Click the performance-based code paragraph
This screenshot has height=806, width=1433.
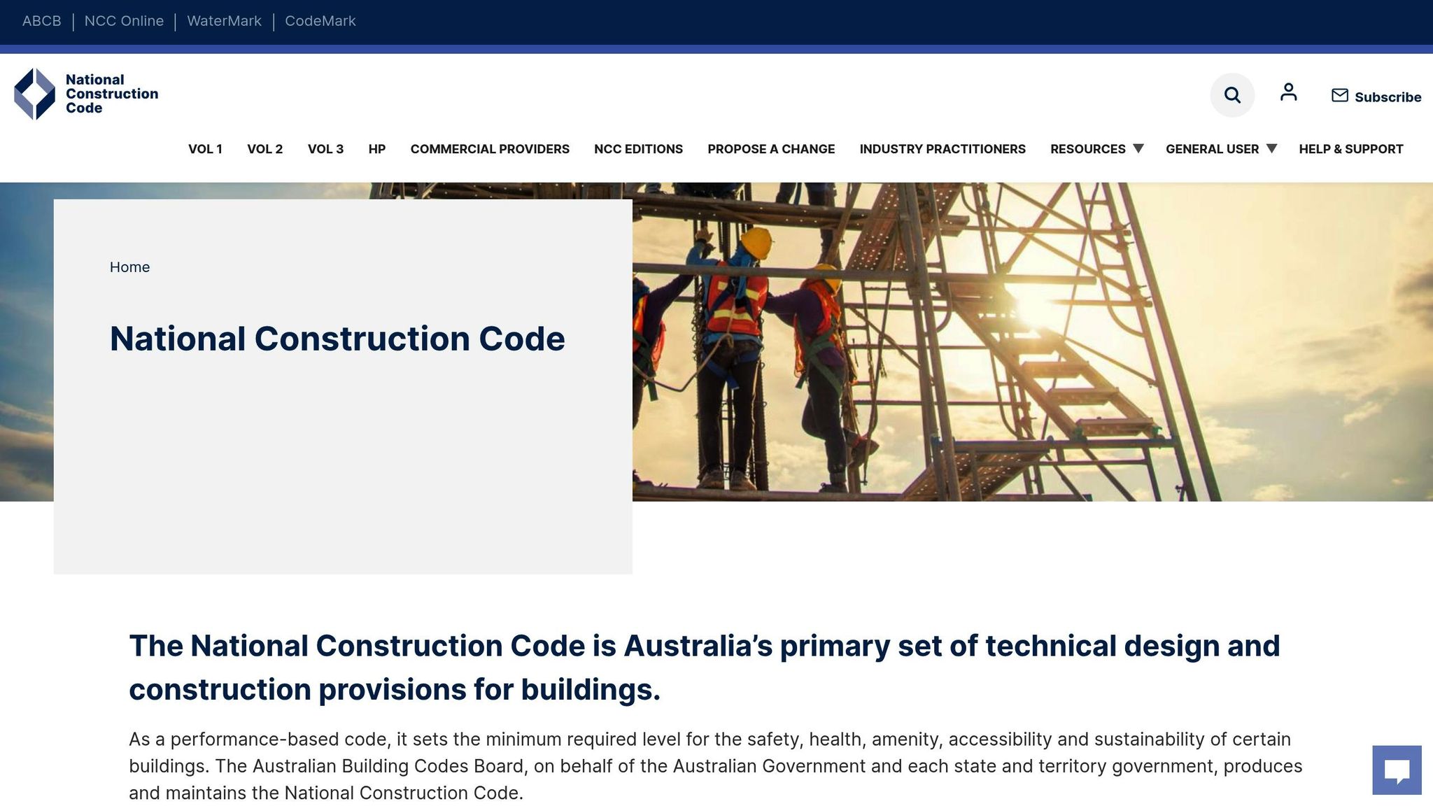click(715, 766)
